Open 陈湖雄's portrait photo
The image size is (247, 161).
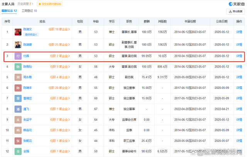[18, 45]
